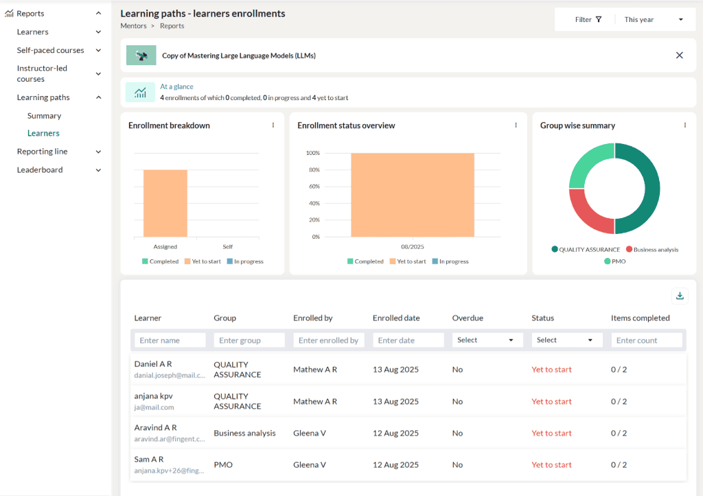Expand the Learners sidebar menu
703x496 pixels.
[99, 32]
